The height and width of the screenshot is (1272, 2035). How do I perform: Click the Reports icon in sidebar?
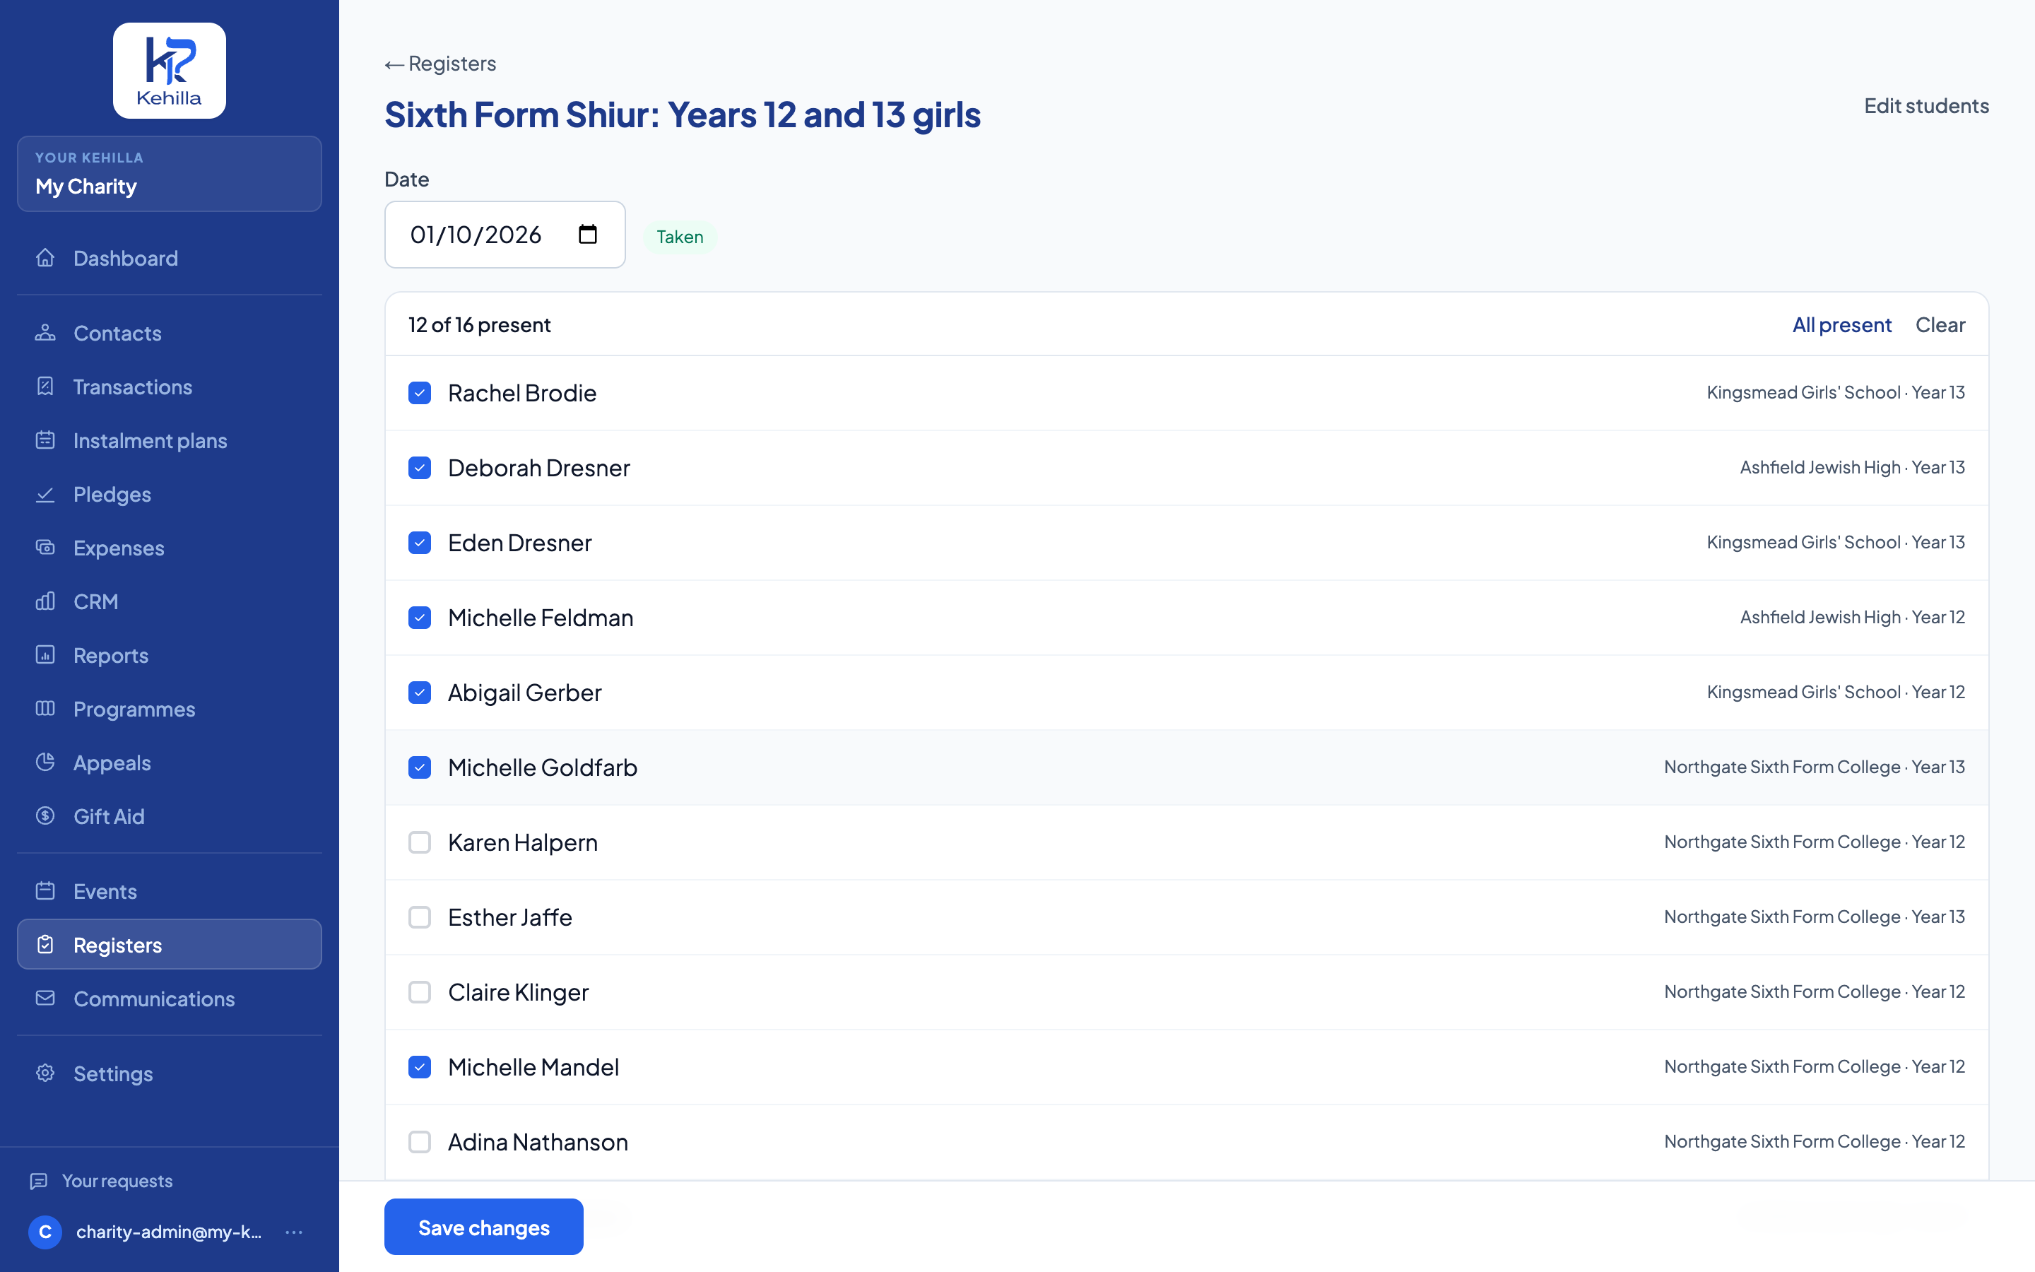click(45, 654)
